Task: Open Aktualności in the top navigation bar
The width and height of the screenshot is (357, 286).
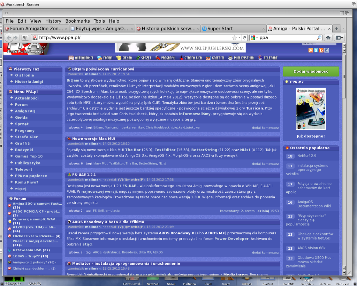Action: click(x=81, y=58)
